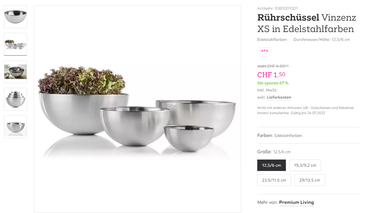Follow the Premium Living brand link
377x213 pixels.
(297, 202)
